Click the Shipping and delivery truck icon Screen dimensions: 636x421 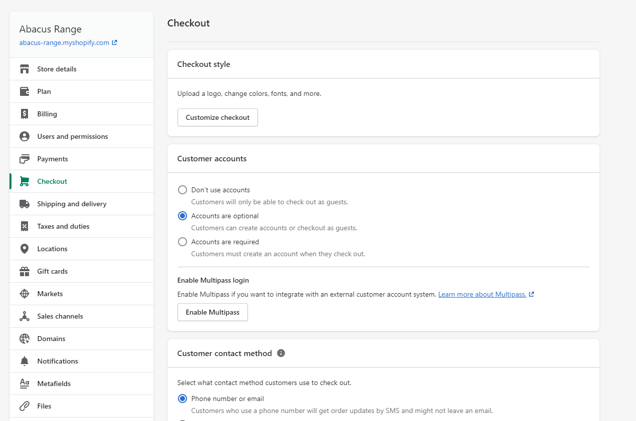click(24, 204)
